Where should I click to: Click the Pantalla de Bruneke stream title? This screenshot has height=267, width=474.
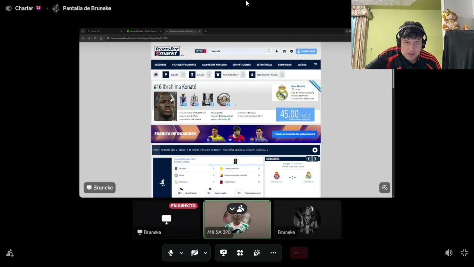coord(87,8)
